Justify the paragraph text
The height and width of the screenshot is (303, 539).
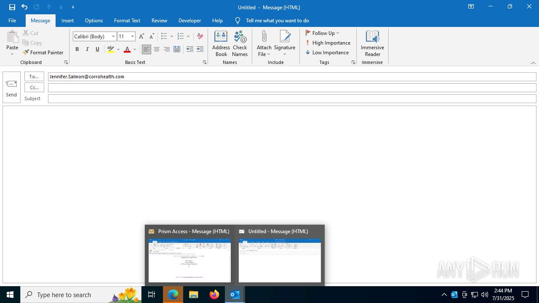(177, 49)
